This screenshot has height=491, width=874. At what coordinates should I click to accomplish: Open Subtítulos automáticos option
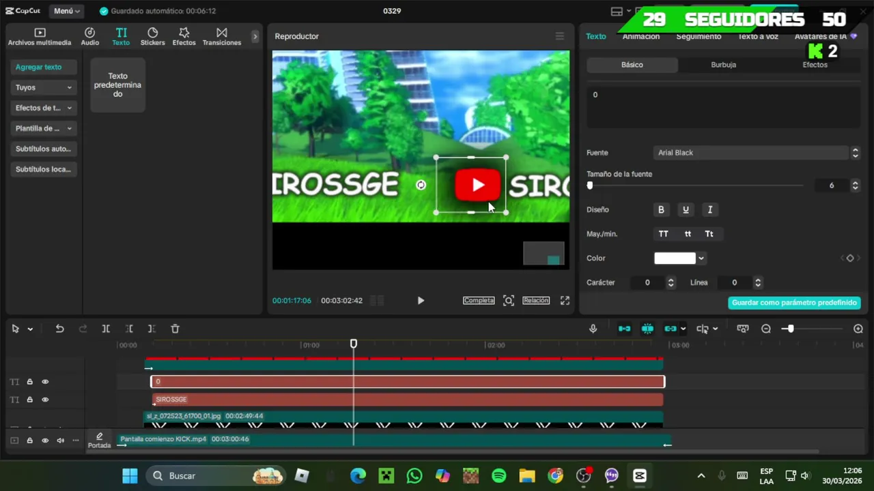pos(44,149)
